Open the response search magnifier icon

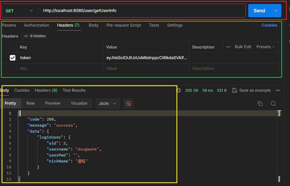tap(273, 104)
